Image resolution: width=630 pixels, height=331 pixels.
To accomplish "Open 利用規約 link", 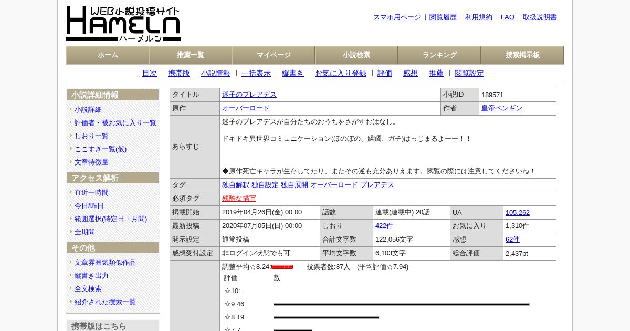I will [479, 17].
